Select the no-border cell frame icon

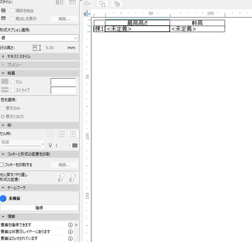50,134
